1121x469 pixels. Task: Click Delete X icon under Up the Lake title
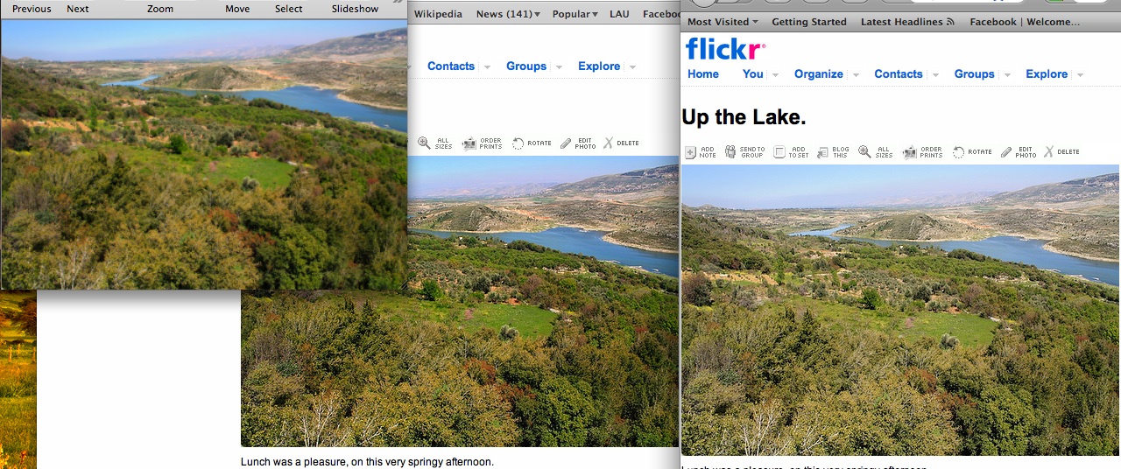tap(1048, 152)
